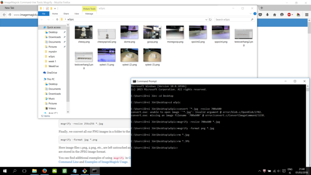
Task: Open w5pic in navigation pane
Action: click(52, 56)
